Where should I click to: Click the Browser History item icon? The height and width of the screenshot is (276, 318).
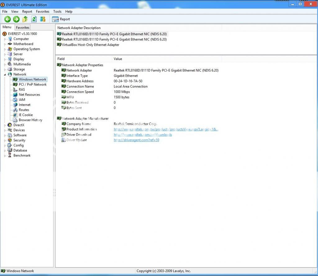click(x=15, y=120)
